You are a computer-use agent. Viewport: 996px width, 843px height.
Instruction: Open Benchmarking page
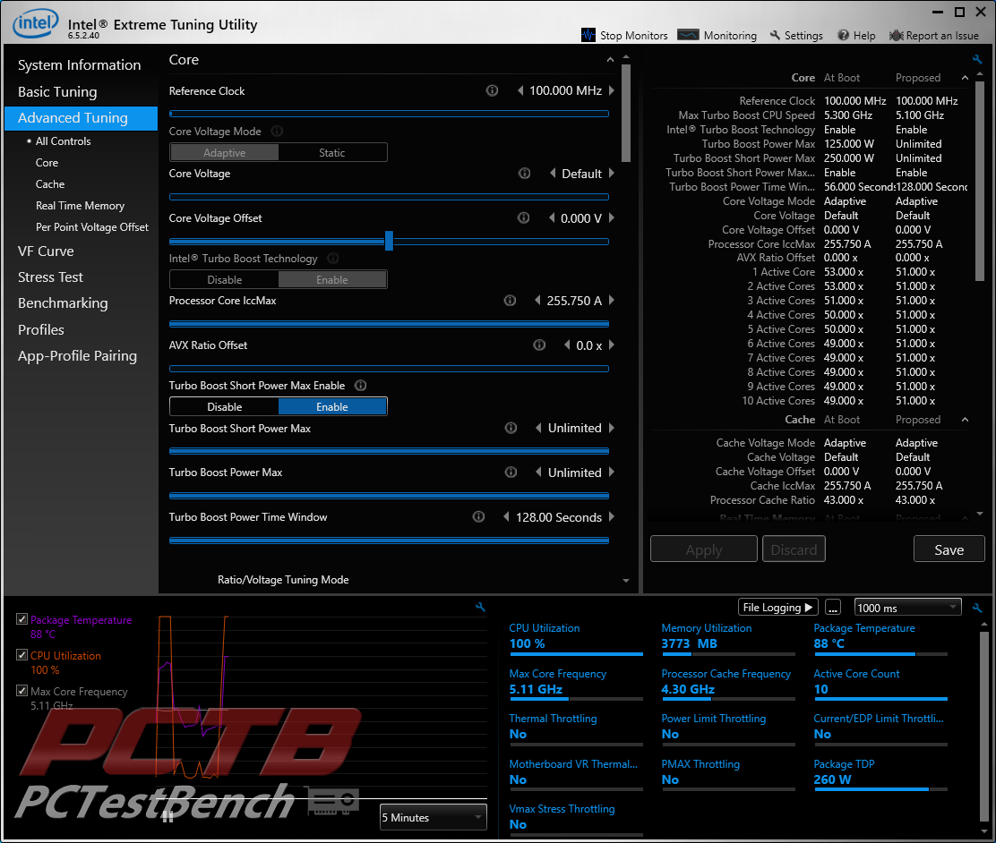click(63, 302)
